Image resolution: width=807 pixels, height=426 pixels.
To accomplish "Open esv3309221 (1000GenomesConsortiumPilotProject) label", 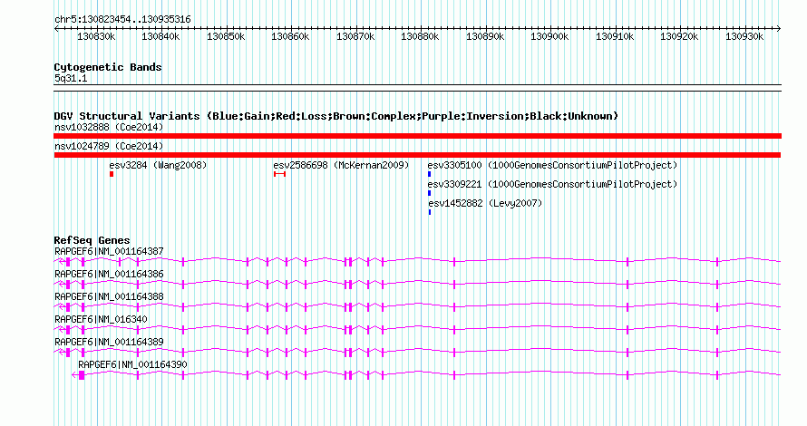I will [553, 184].
